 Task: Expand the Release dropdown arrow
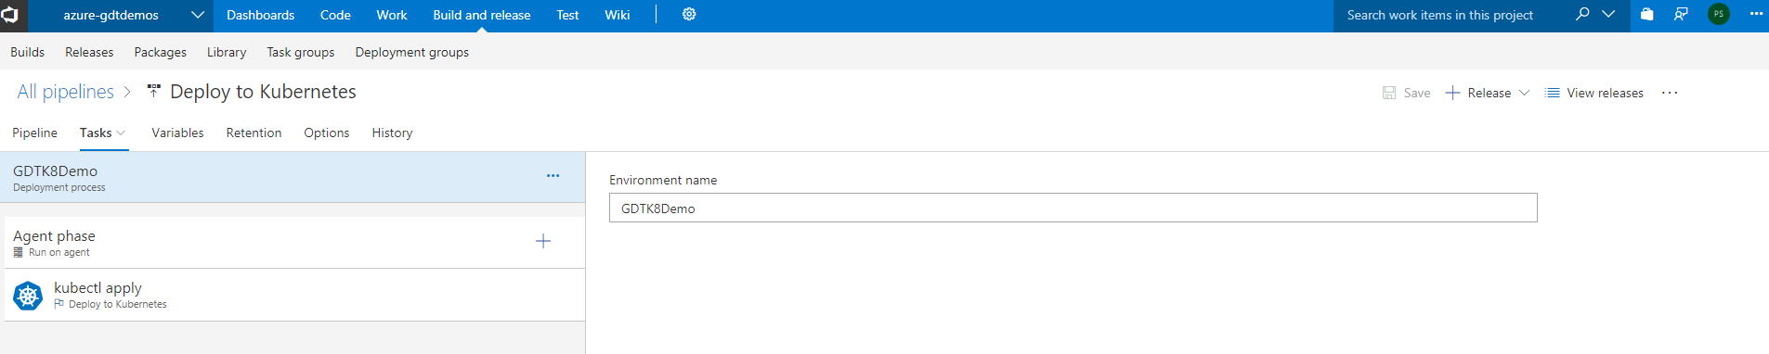(1524, 93)
